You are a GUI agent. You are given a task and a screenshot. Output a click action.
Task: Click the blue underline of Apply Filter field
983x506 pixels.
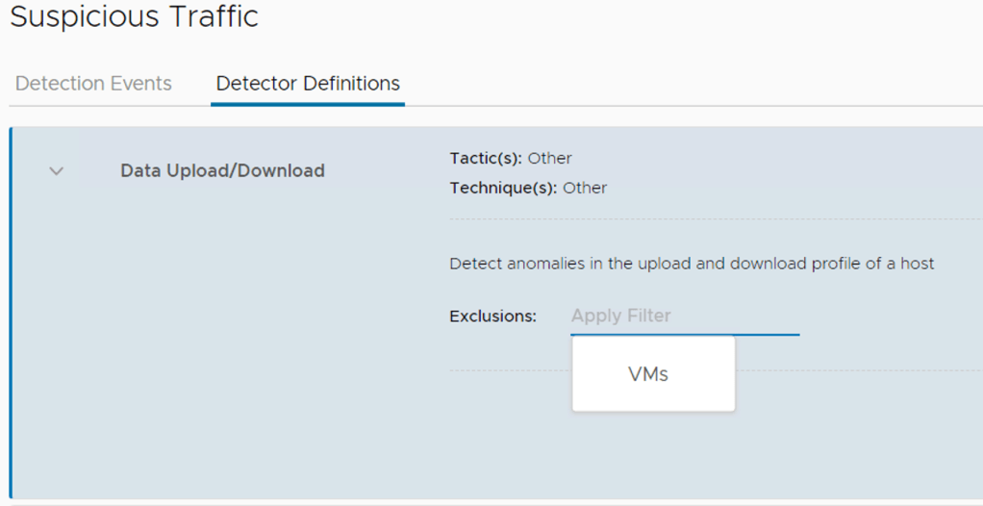coord(685,335)
